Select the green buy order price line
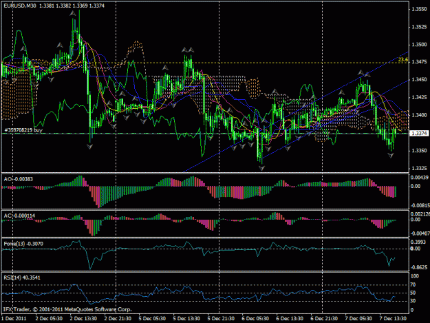Screen dimensions: 430x323 click(205, 134)
